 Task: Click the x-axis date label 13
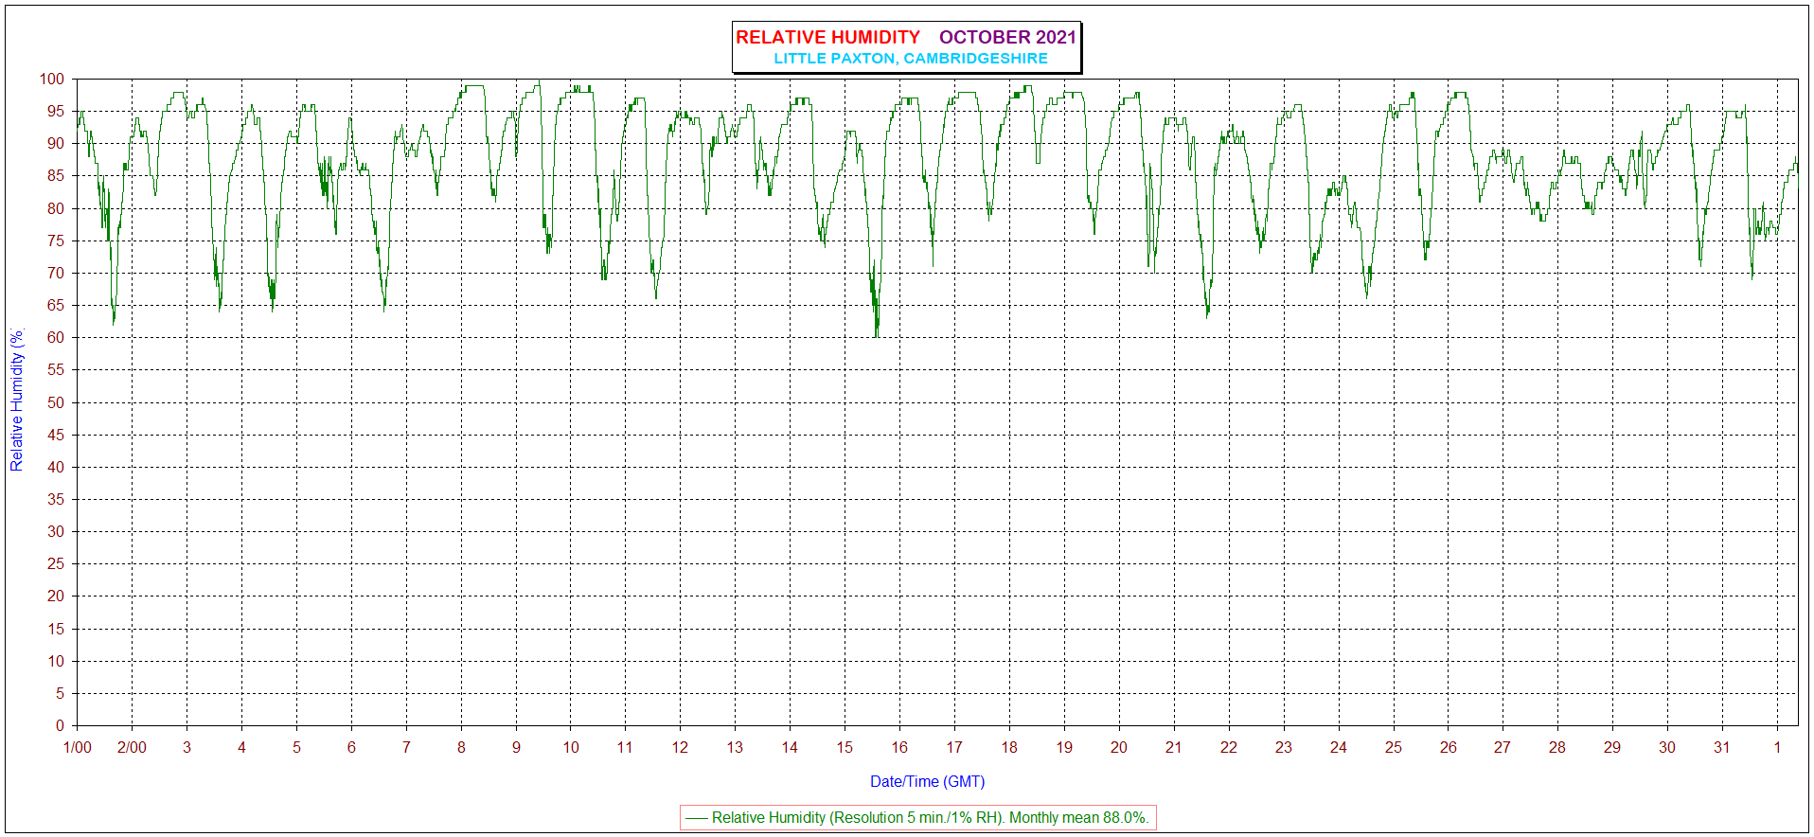click(735, 747)
